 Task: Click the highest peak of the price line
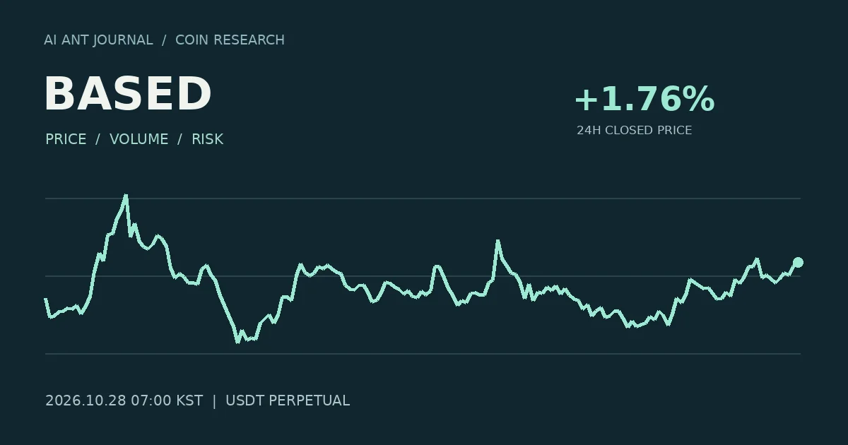pos(126,196)
